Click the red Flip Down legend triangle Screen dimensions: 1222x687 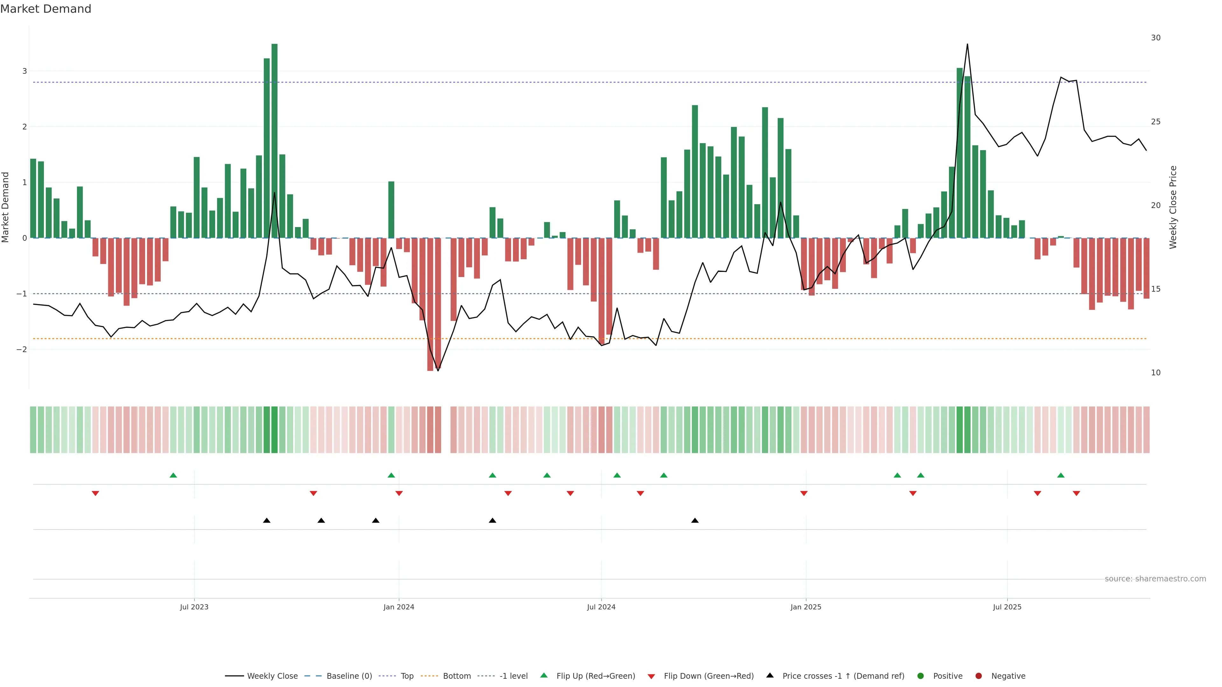pyautogui.click(x=651, y=677)
